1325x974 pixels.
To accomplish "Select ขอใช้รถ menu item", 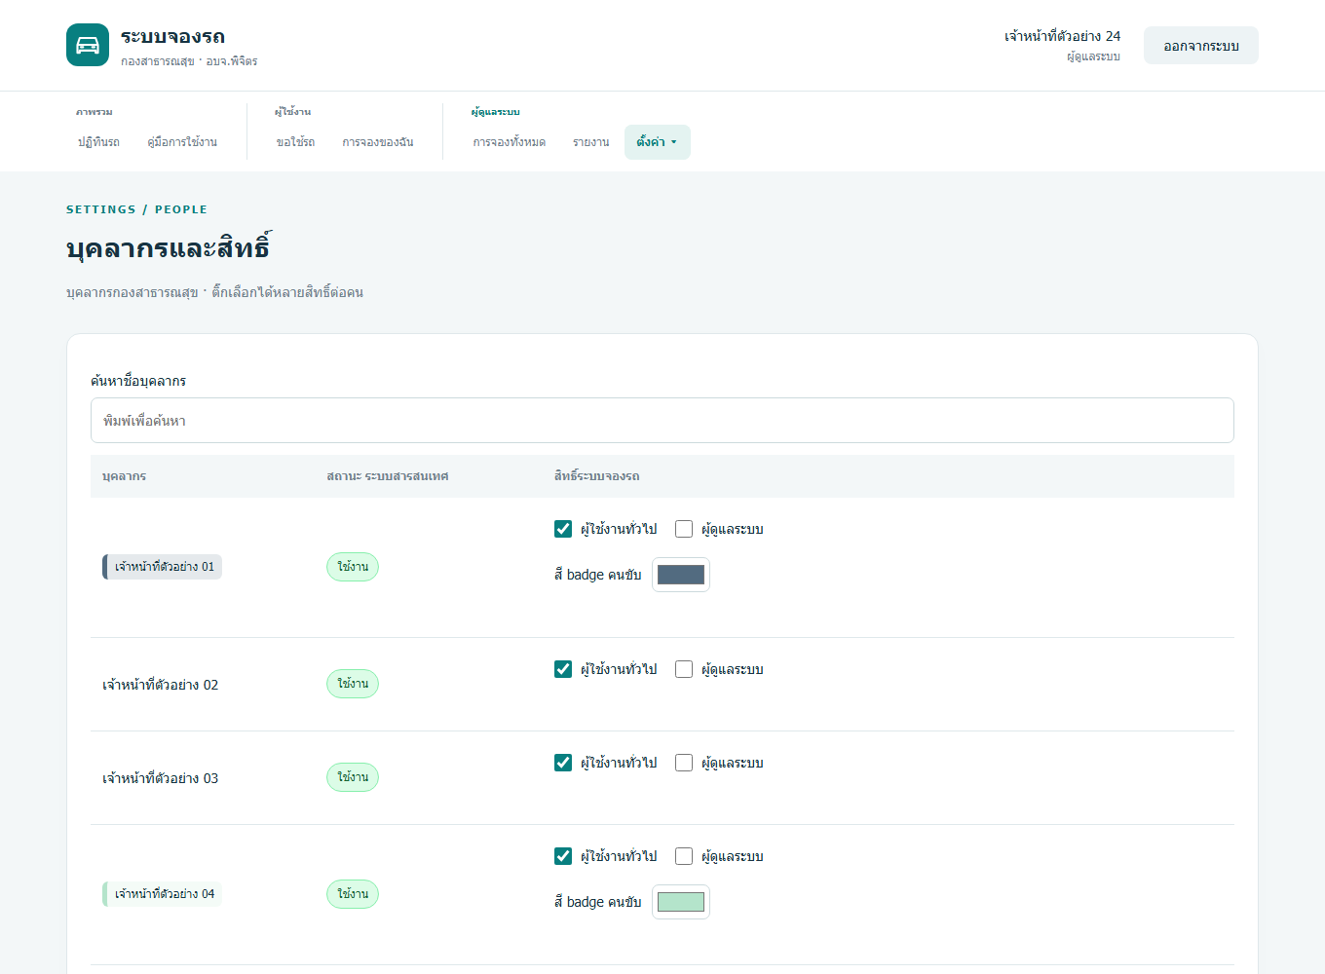I will (295, 142).
